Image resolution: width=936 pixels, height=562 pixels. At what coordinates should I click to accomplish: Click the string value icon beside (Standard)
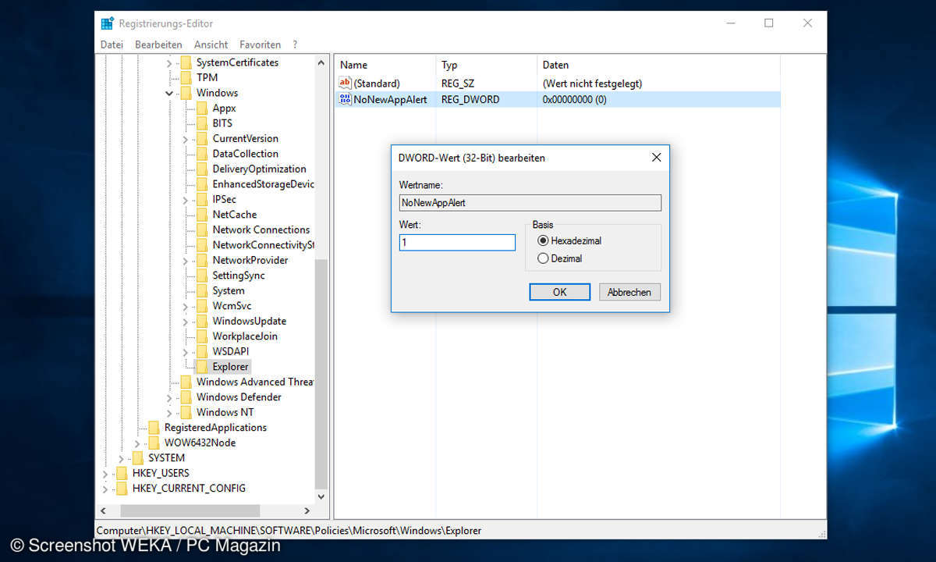tap(346, 84)
